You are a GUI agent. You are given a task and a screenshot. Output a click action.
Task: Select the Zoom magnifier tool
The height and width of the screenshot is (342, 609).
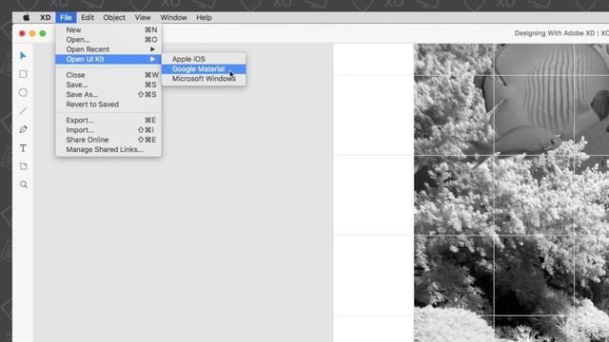click(23, 184)
